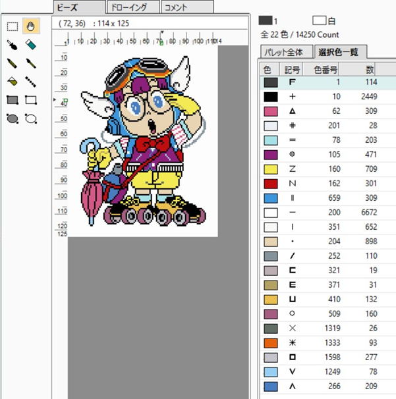Select yellow swatch for color 160
The height and width of the screenshot is (399, 396).
tap(271, 169)
